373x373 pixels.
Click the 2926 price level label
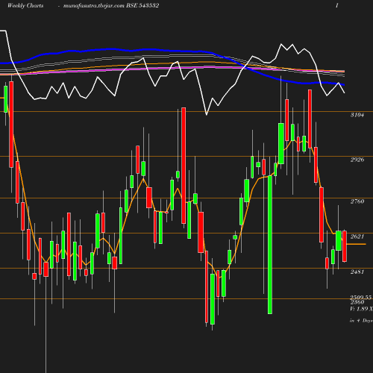click(357, 160)
